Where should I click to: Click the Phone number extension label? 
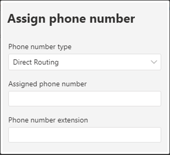click(48, 120)
